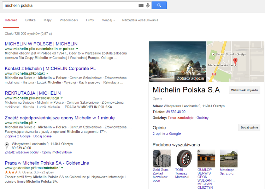The image size is (265, 189).
Task: Open Godziny opening hours link
Action: pos(202,118)
